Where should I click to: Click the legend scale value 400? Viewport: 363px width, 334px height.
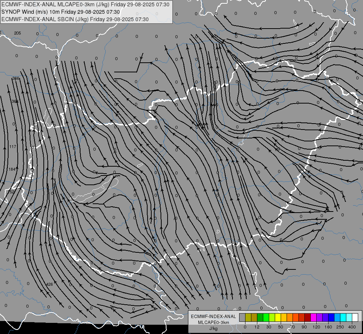352,327
